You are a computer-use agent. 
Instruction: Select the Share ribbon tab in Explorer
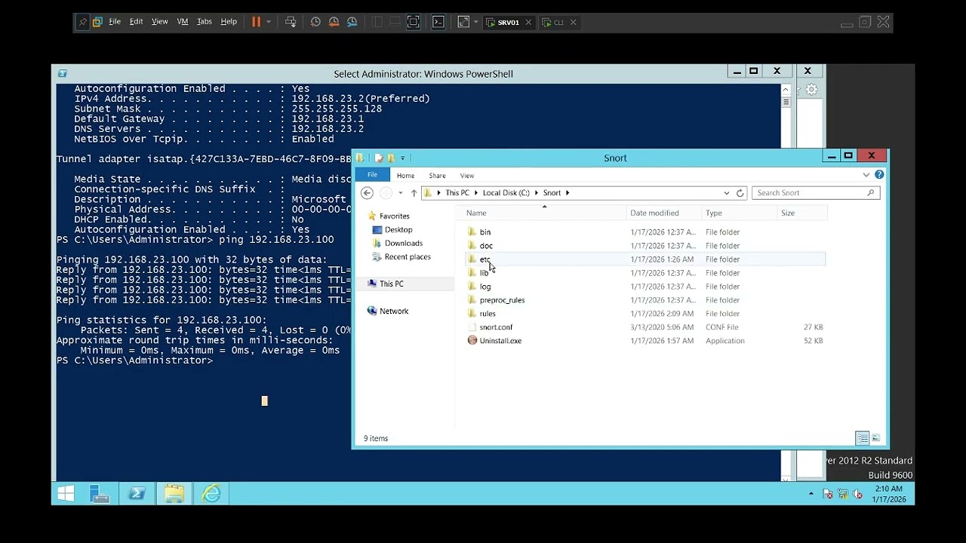pos(437,176)
